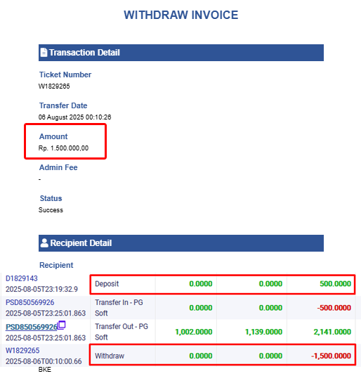Select the Transfer Date label
The image size is (361, 388).
(x=63, y=105)
